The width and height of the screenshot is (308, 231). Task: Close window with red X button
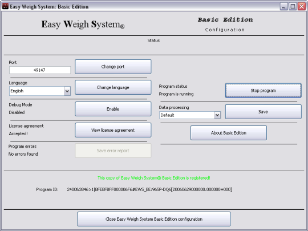(302, 6)
